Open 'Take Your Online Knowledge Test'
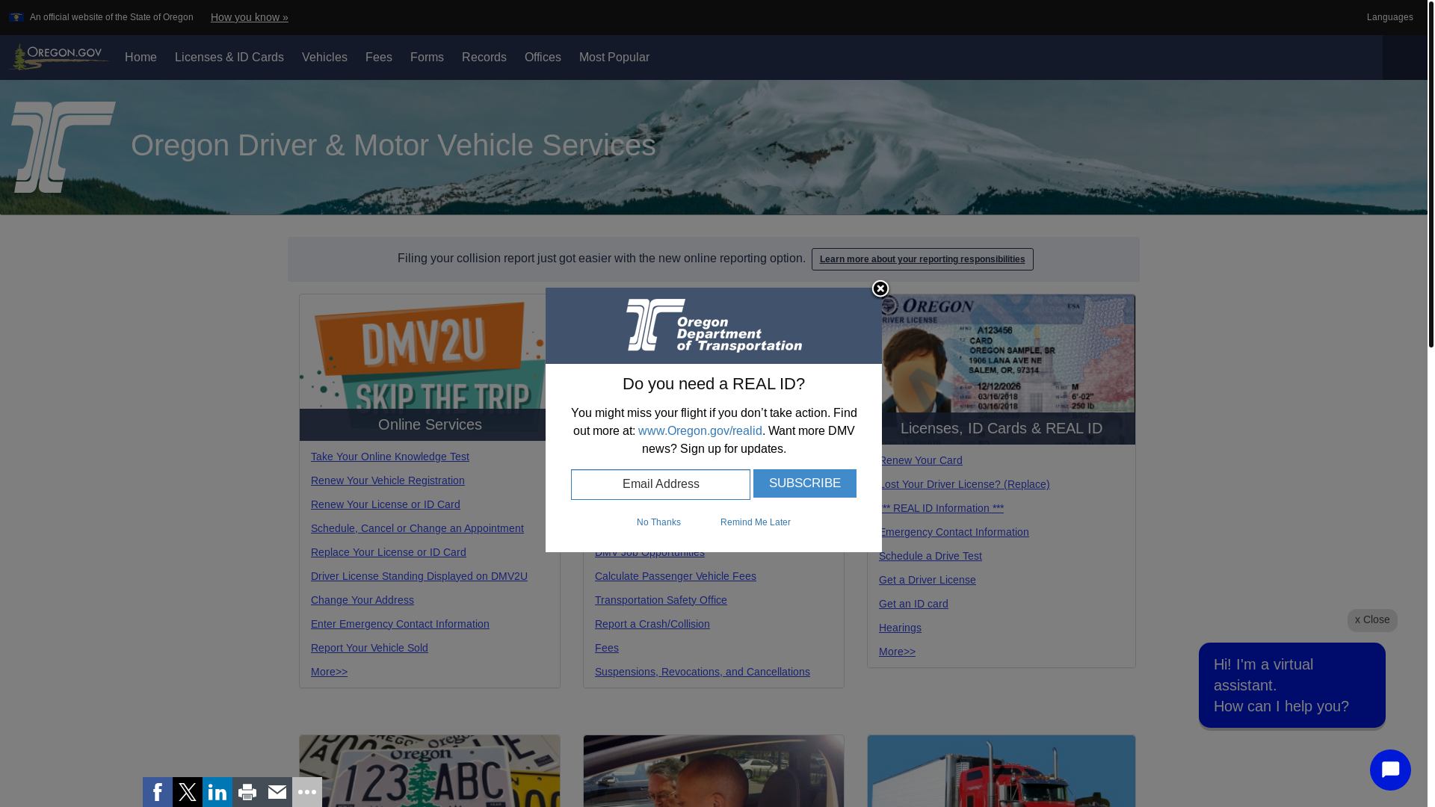1435x807 pixels. tap(390, 457)
